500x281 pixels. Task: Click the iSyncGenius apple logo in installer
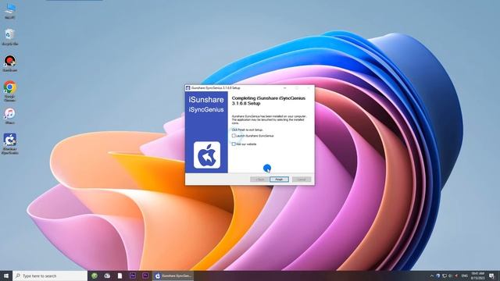point(207,155)
